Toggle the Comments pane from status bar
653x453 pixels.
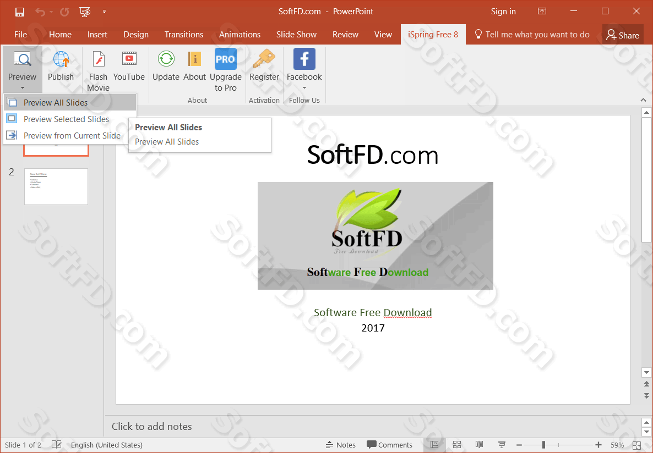point(389,445)
